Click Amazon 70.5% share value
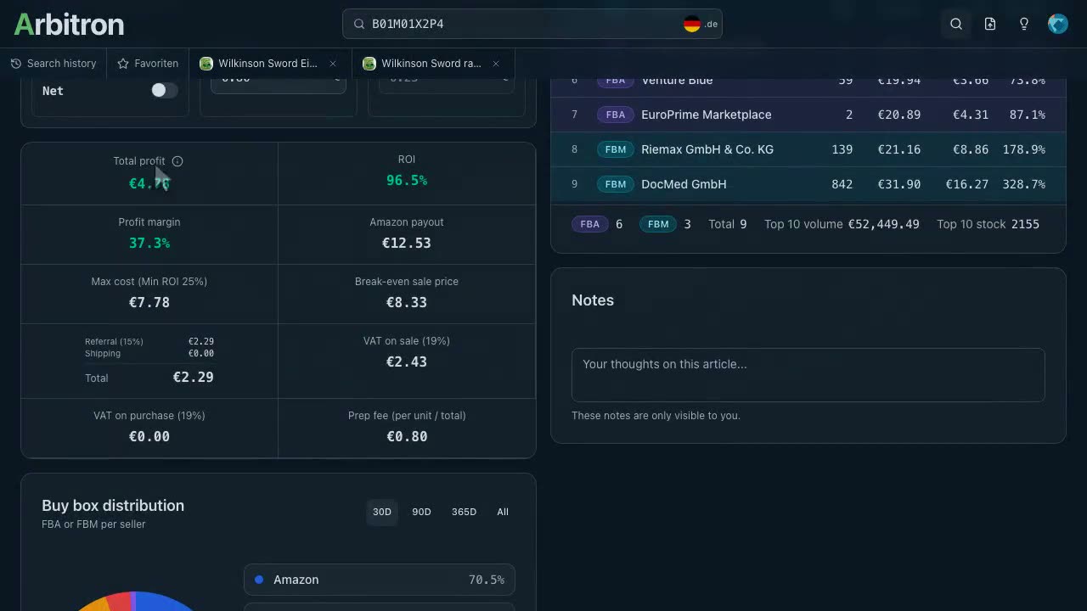The image size is (1087, 611). 487,580
